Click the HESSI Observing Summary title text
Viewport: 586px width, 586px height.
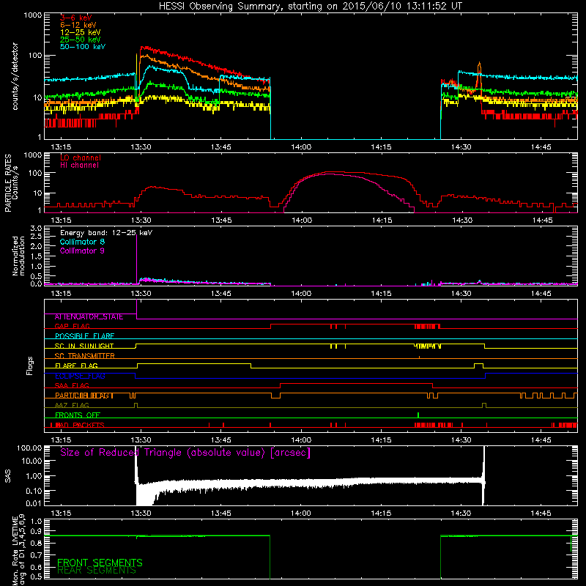tap(310, 6)
